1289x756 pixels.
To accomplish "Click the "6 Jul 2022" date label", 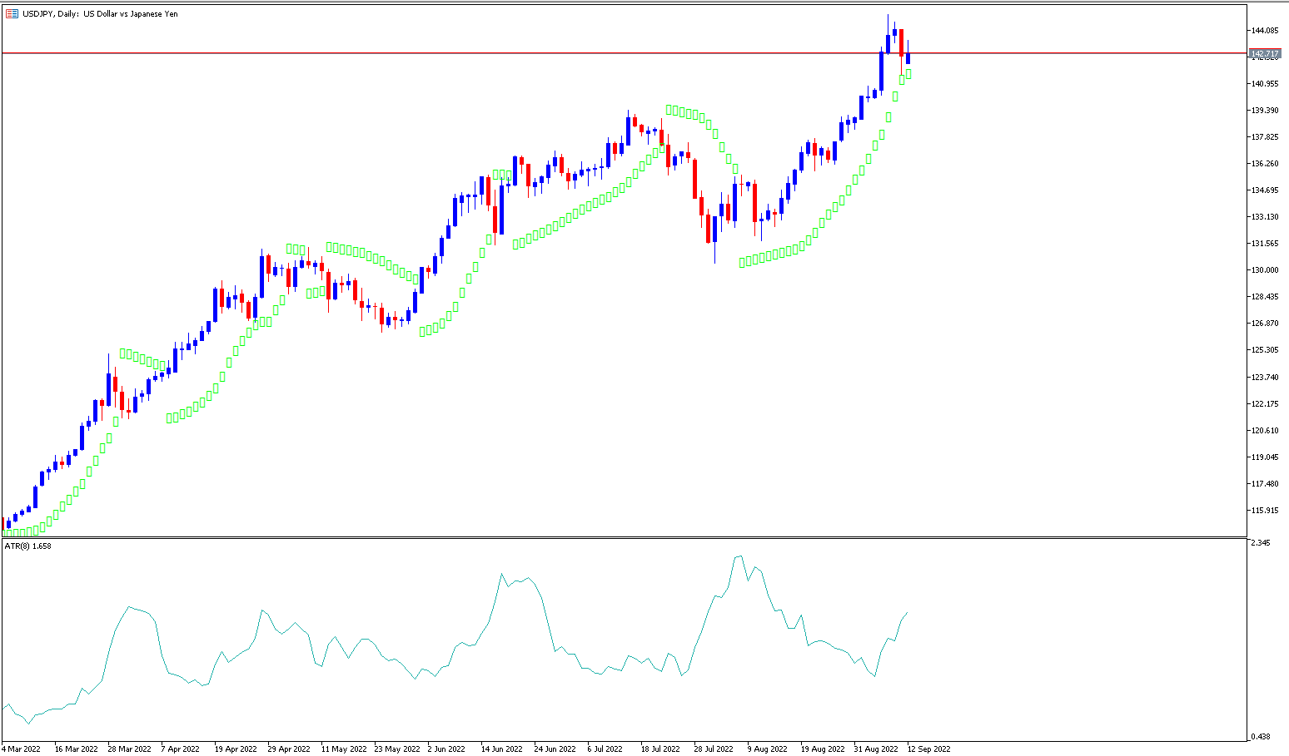I will (x=605, y=749).
